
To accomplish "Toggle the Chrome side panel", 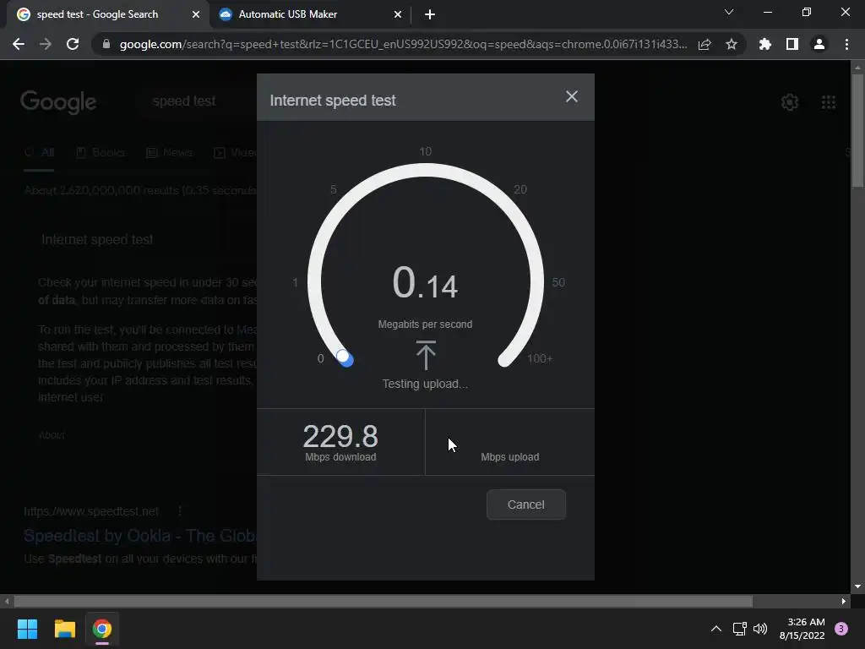I will pos(792,44).
